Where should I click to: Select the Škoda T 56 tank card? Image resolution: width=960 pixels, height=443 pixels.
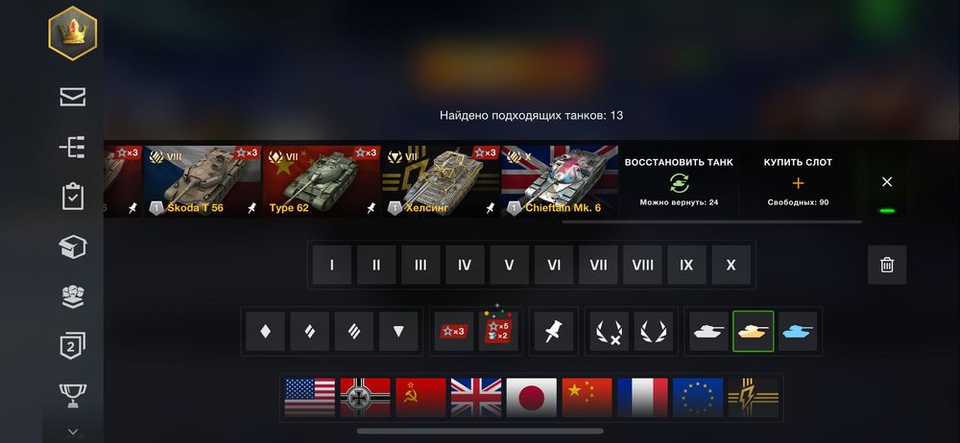[x=202, y=182]
